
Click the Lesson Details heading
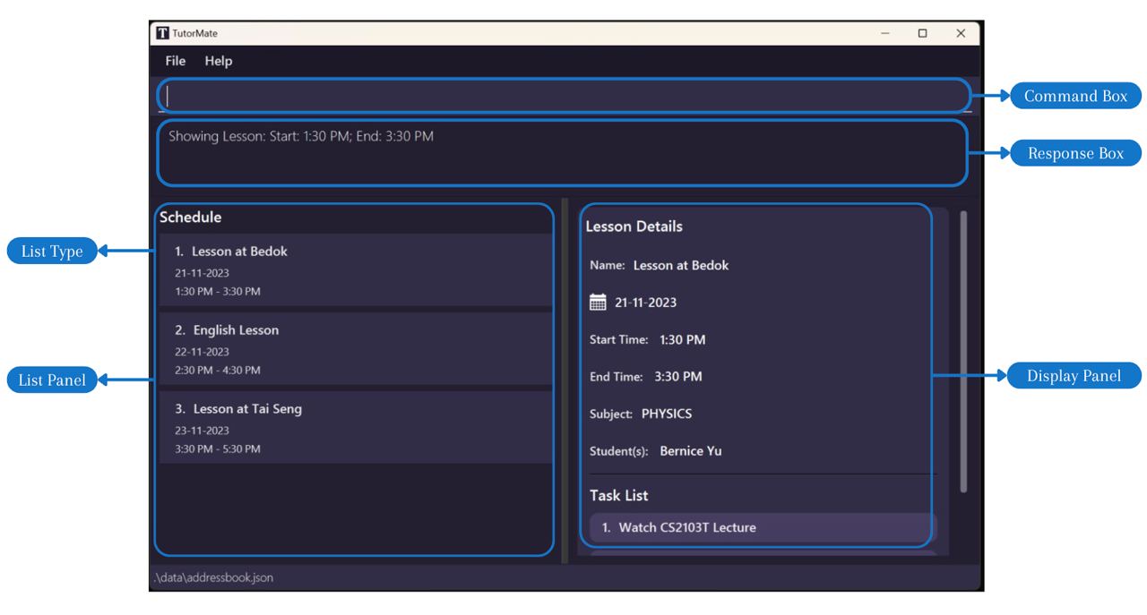634,226
